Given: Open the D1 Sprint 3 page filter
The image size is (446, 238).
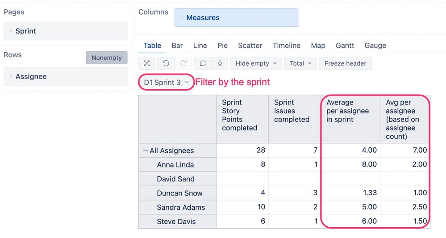Looking at the screenshot, I should point(166,83).
